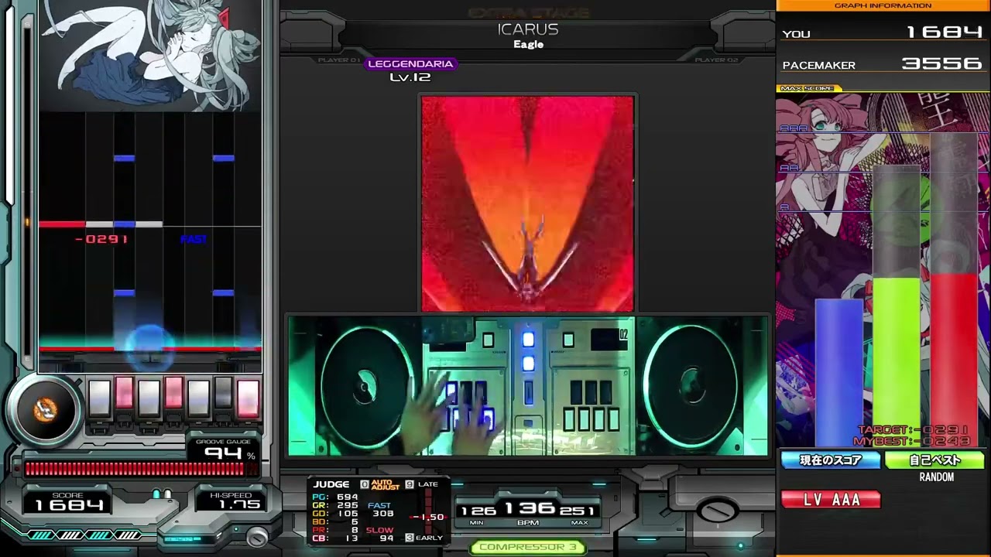Hit the first white key button
Viewport: 991px width, 557px height.
coord(100,398)
